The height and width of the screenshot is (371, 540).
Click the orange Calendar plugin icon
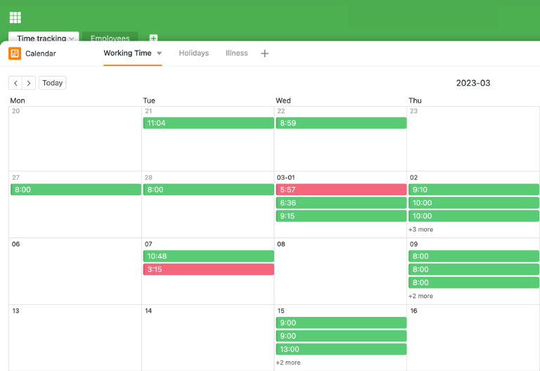[x=15, y=53]
